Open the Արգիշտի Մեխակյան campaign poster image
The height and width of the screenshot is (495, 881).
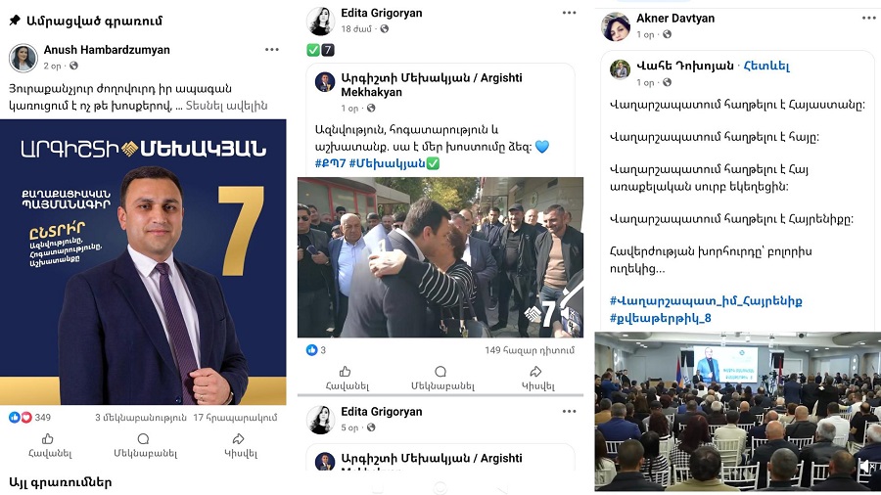143,261
